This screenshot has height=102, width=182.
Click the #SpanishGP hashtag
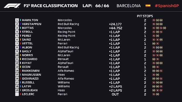click(x=166, y=6)
